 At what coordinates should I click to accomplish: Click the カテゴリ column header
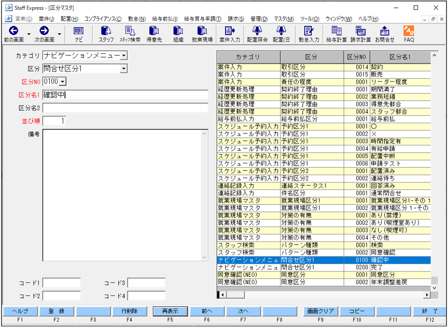click(248, 57)
